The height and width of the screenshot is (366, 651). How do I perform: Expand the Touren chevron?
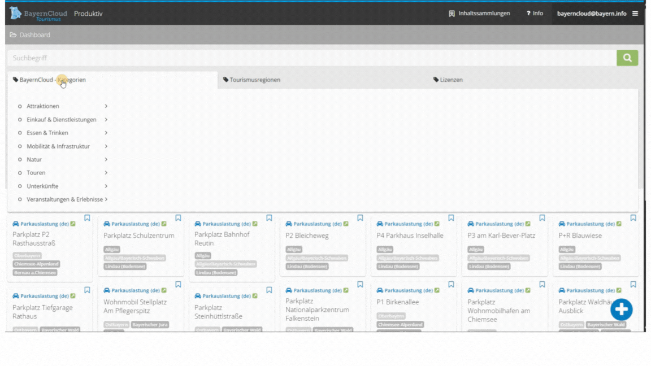106,173
